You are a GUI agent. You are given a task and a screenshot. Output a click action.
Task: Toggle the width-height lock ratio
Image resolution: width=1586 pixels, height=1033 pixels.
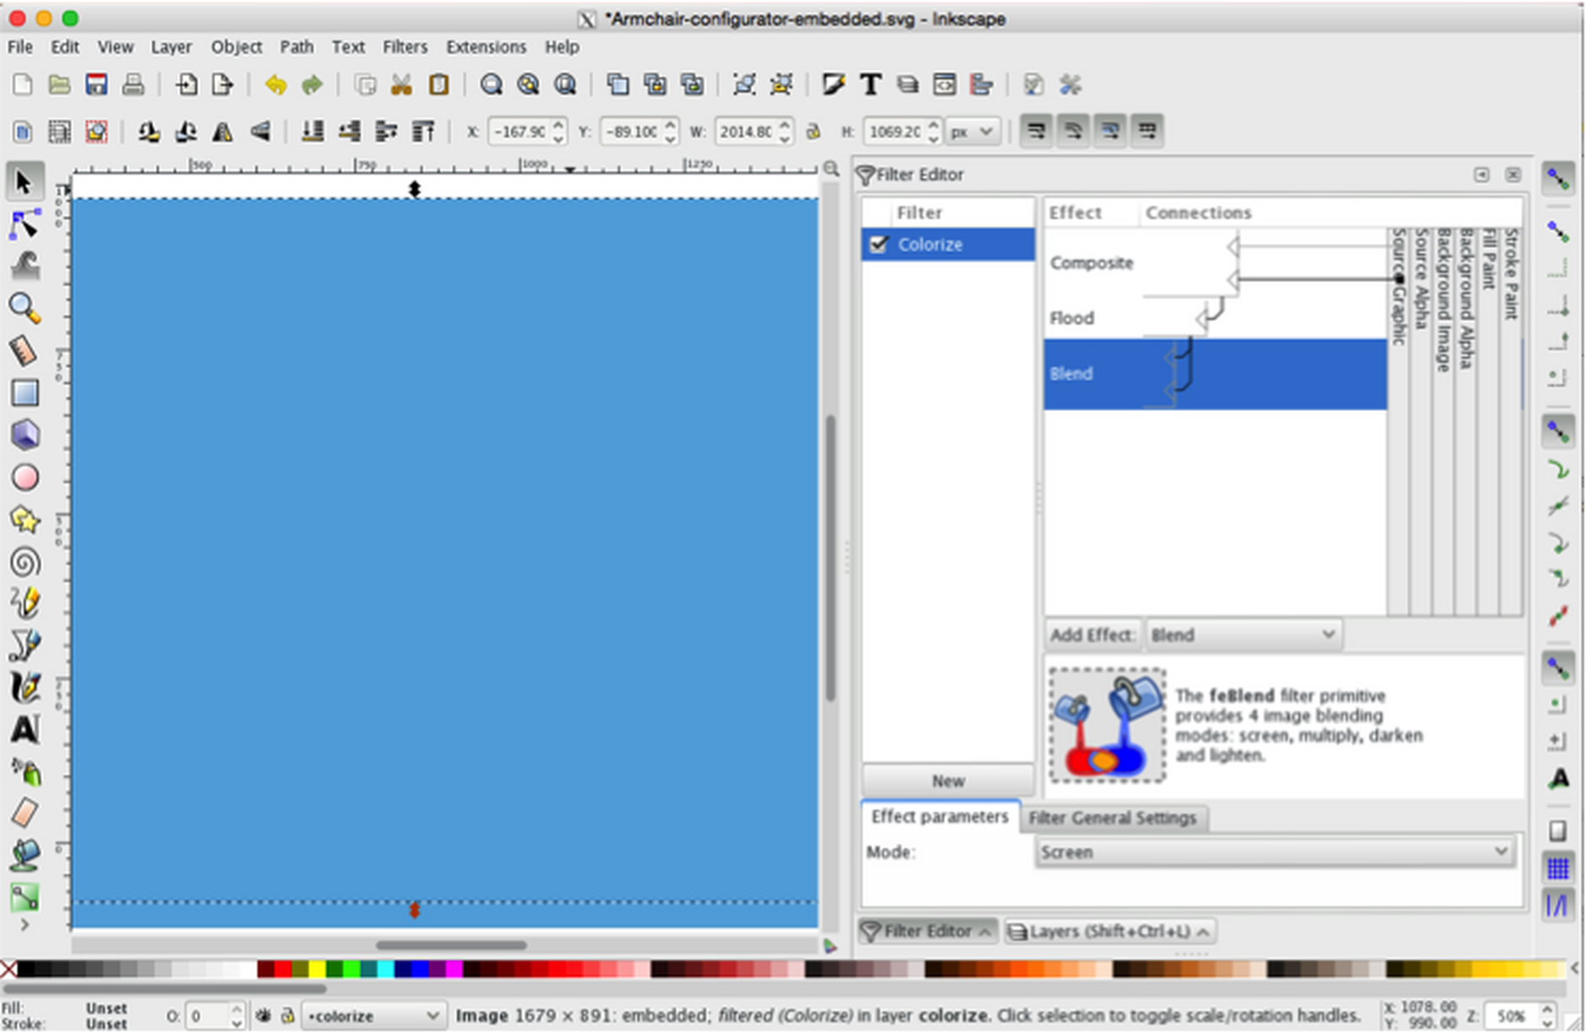pyautogui.click(x=813, y=132)
